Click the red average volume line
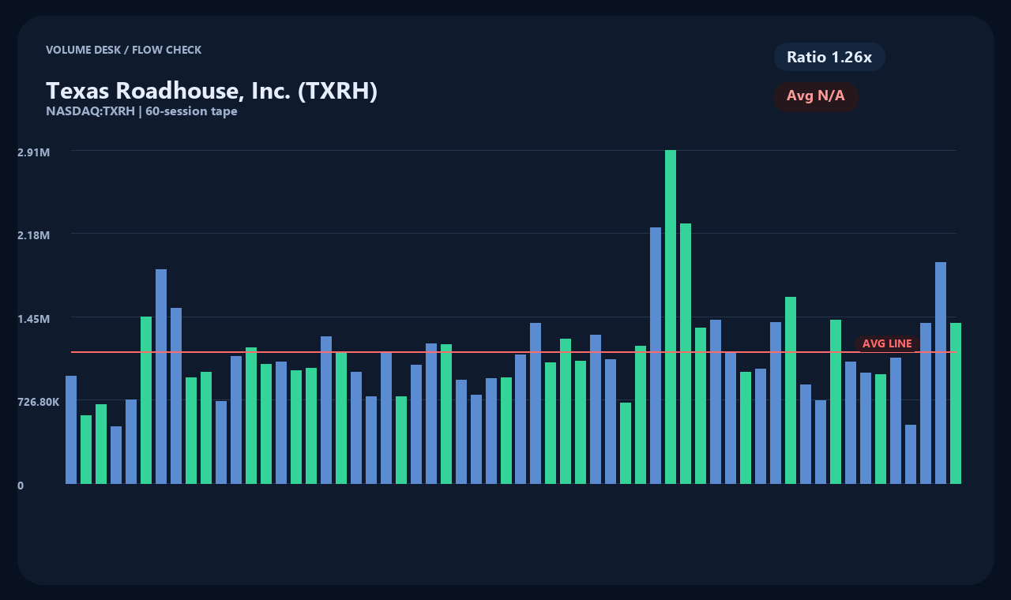The width and height of the screenshot is (1011, 600). tap(513, 352)
